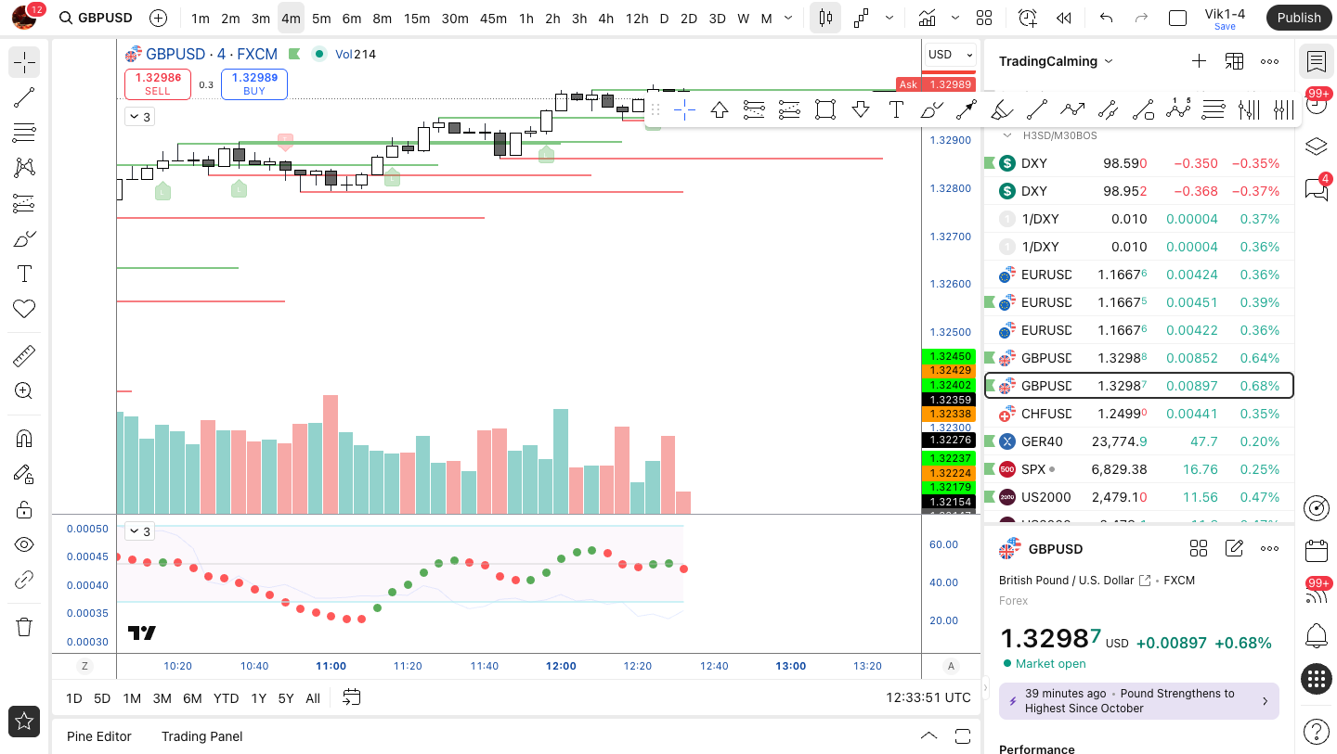
Task: Undo the last chart action
Action: [1106, 18]
